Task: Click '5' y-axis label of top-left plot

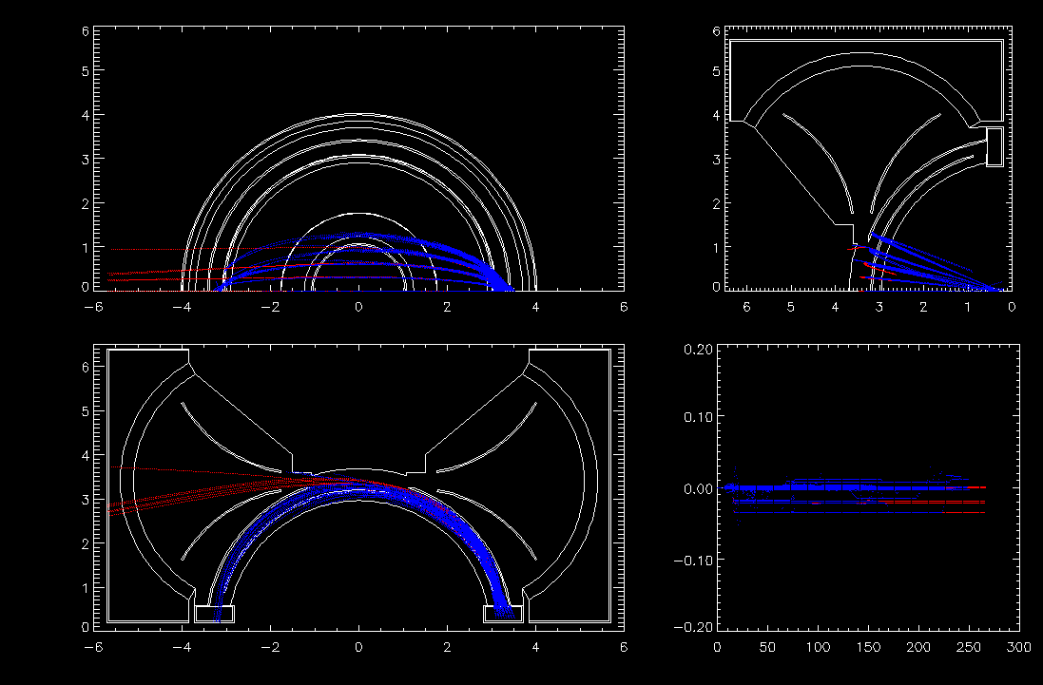Action: click(86, 71)
